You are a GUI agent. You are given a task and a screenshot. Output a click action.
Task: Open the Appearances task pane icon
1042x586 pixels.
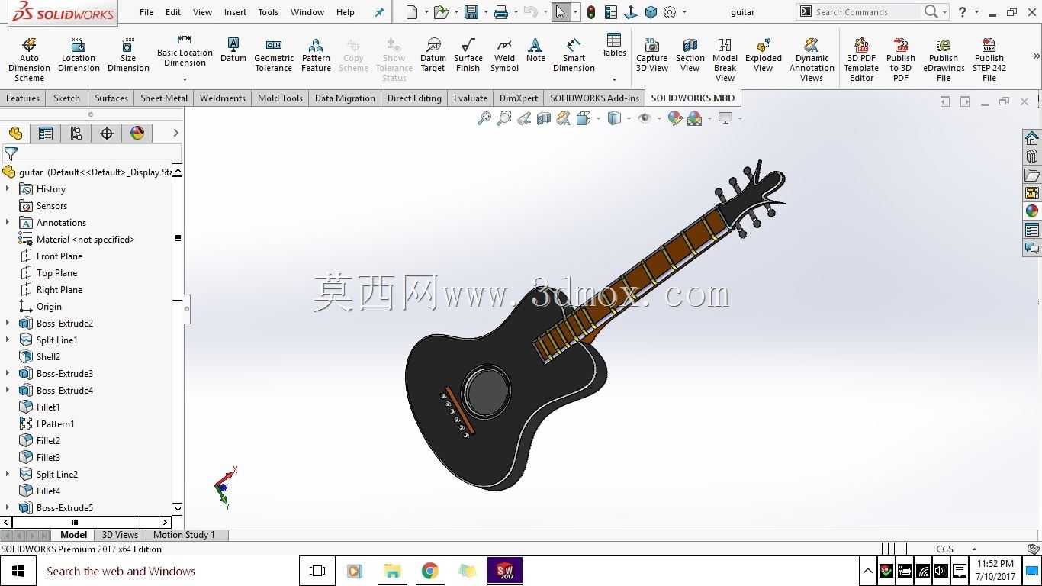[1032, 211]
